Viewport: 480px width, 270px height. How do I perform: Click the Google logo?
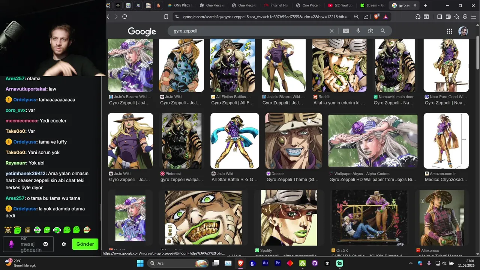(x=142, y=31)
